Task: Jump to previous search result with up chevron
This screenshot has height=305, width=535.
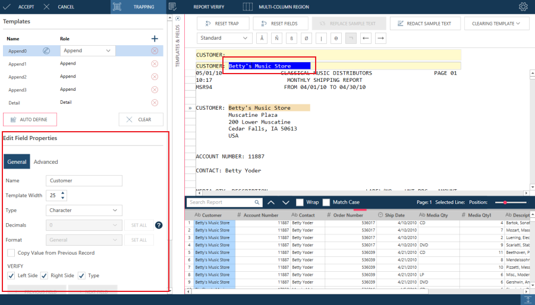Action: 271,202
